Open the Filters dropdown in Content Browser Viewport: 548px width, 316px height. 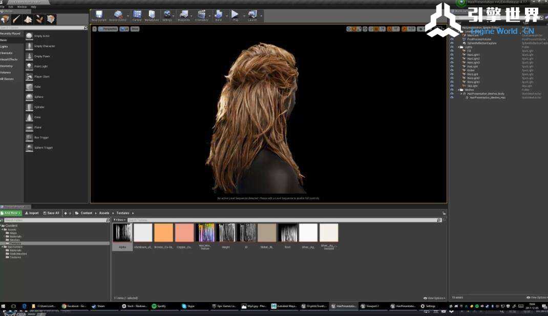(x=119, y=220)
